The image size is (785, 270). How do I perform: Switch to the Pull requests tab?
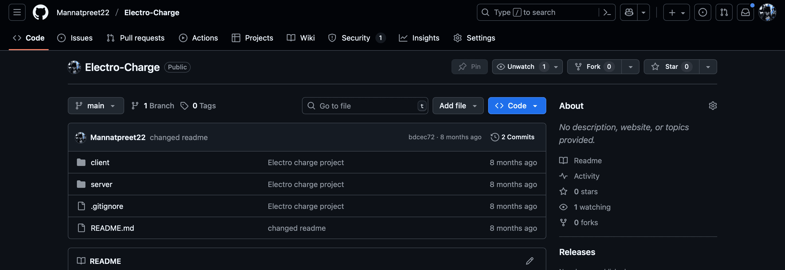tap(136, 38)
